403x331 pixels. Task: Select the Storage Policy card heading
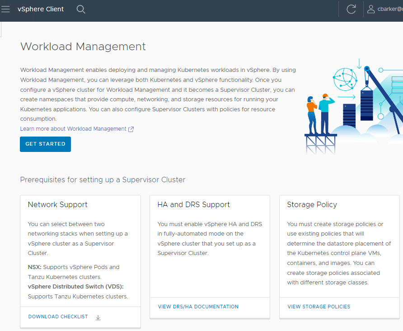pos(312,204)
